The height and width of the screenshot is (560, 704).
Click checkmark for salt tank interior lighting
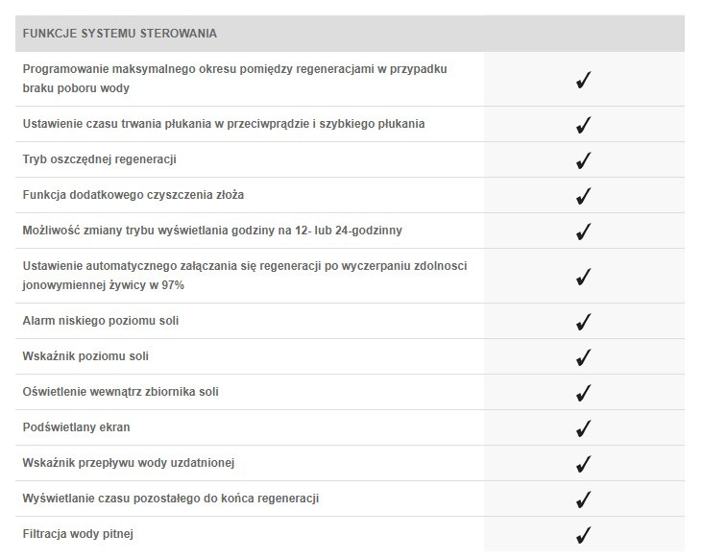click(x=583, y=393)
